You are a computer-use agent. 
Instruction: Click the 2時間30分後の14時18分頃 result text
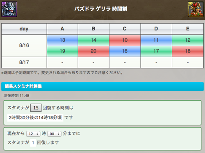pyautogui.click(x=35, y=117)
